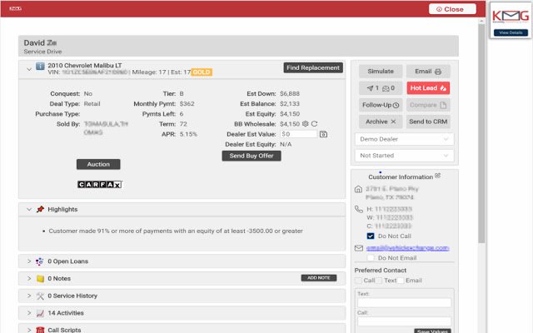Screen dimensions: 533x333
Task: Click the phone handset icon
Action: (359, 209)
